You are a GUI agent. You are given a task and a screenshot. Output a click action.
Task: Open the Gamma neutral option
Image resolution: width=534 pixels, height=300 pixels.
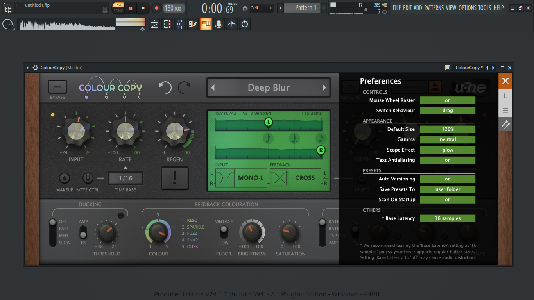pyautogui.click(x=448, y=139)
